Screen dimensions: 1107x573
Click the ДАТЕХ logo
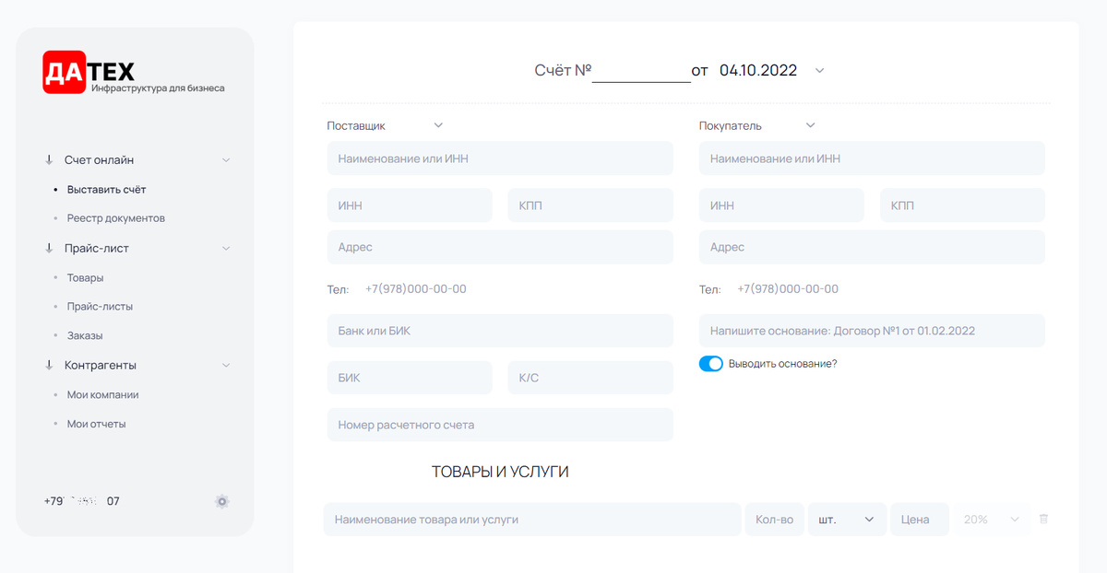89,71
